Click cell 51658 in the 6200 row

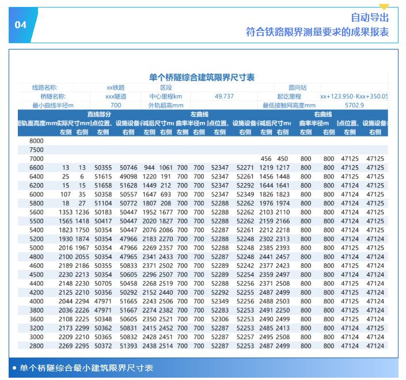tap(103, 185)
